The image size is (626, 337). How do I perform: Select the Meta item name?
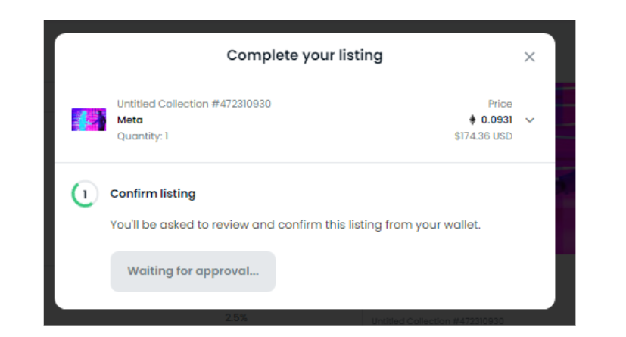(x=129, y=120)
